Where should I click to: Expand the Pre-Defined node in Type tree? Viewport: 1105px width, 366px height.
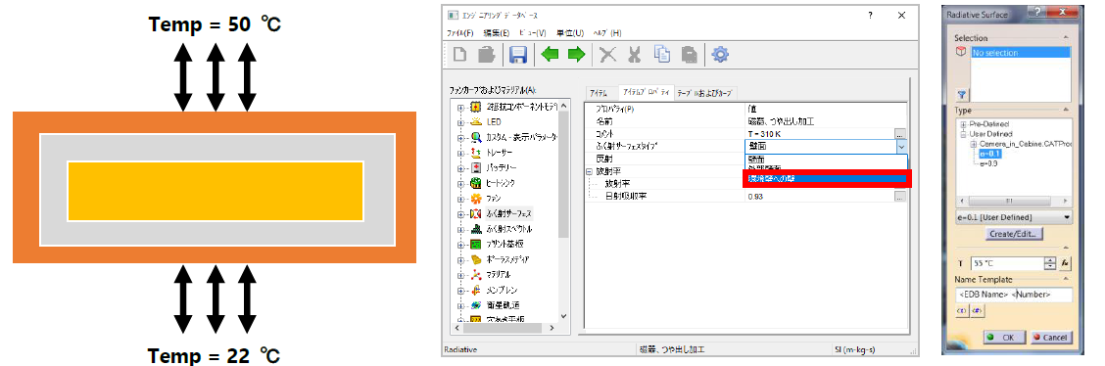click(x=963, y=124)
